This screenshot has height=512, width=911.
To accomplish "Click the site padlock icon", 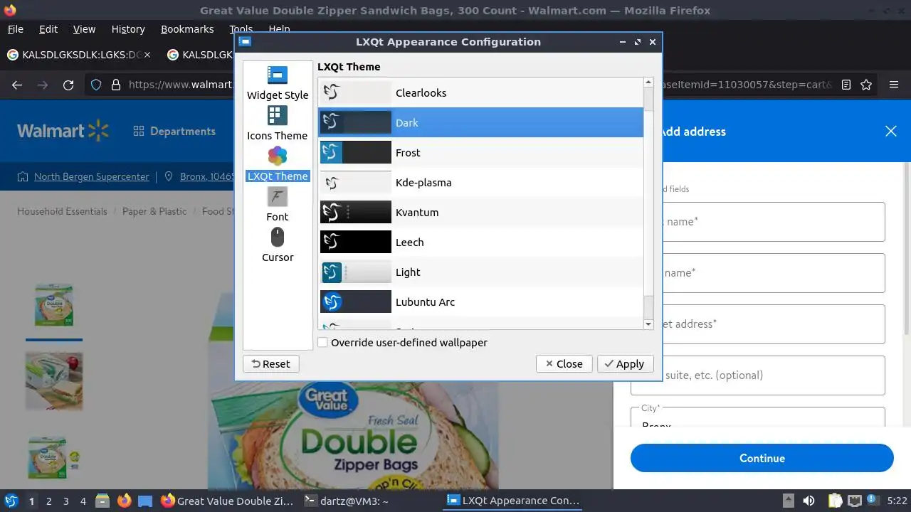I will (x=116, y=85).
